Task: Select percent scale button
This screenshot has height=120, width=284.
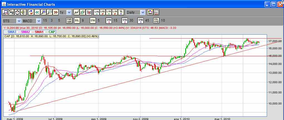Action: coord(121,12)
